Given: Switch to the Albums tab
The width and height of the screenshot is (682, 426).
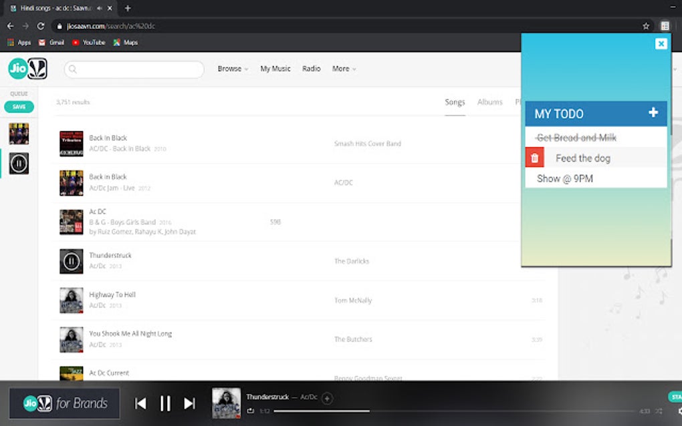Looking at the screenshot, I should pos(489,102).
